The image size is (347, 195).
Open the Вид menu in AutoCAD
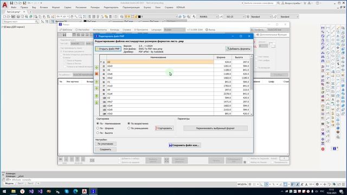pyautogui.click(x=34, y=7)
